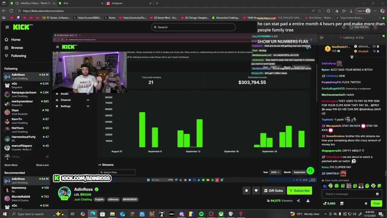Open mercoffdaperc channel in sidebar
Image resolution: width=387 pixels, height=218 pixels.
[x=26, y=147]
